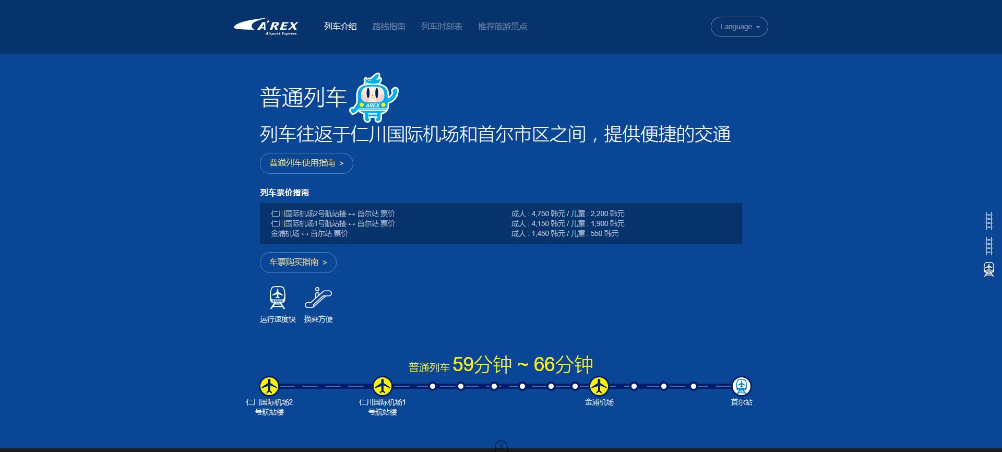Open 推荐旅游景点 in the navigation bar
Image resolution: width=1002 pixels, height=452 pixels.
click(x=503, y=27)
